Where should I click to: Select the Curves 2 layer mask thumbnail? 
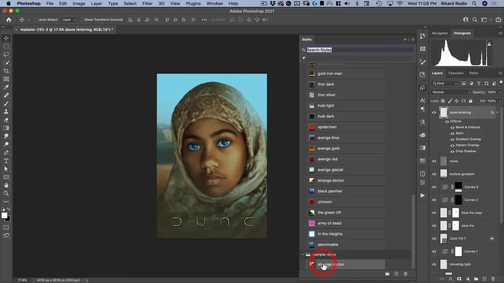(458, 200)
